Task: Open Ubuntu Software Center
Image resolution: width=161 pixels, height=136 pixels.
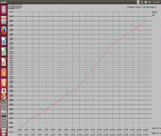Action: (x=4, y=72)
